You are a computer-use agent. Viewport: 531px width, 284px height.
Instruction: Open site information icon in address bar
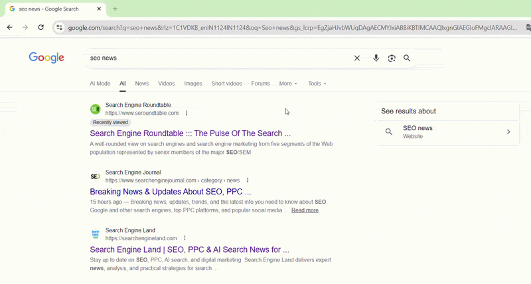(59, 28)
